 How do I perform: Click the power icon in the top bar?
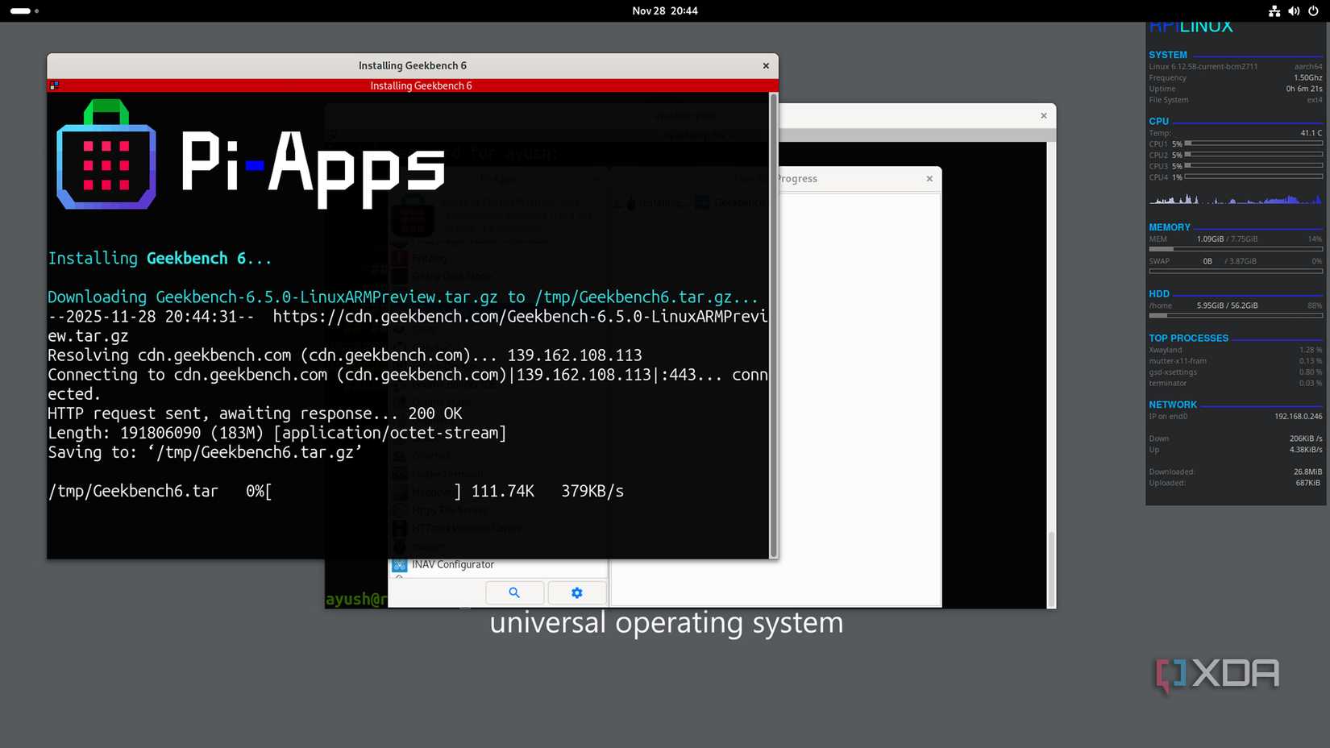(1313, 10)
